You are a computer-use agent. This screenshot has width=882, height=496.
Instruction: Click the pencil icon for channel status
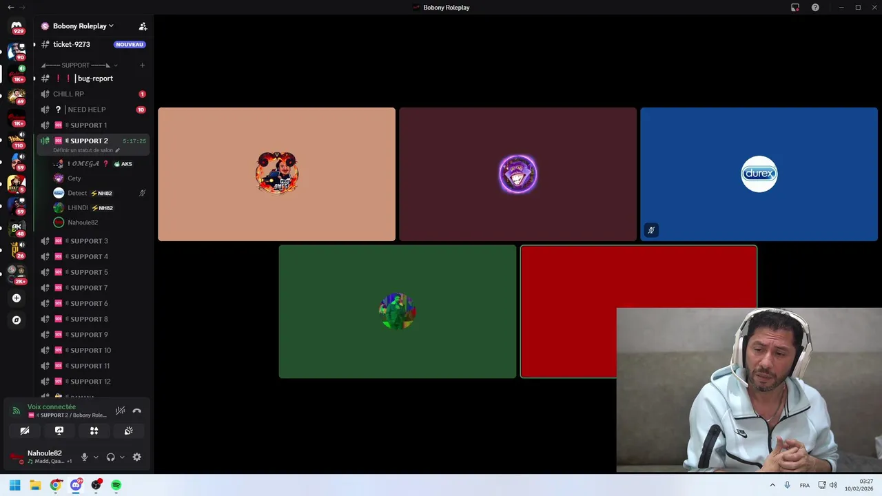click(118, 150)
